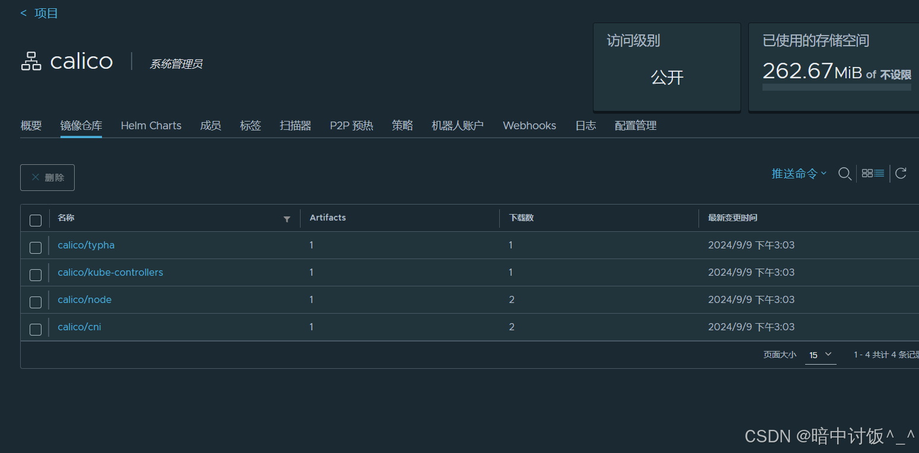The height and width of the screenshot is (453, 919).
Task: Sort by the Artifacts column header
Action: point(328,218)
